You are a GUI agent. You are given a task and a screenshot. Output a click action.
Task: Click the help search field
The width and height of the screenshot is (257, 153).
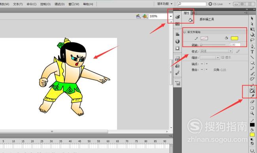pos(192,4)
